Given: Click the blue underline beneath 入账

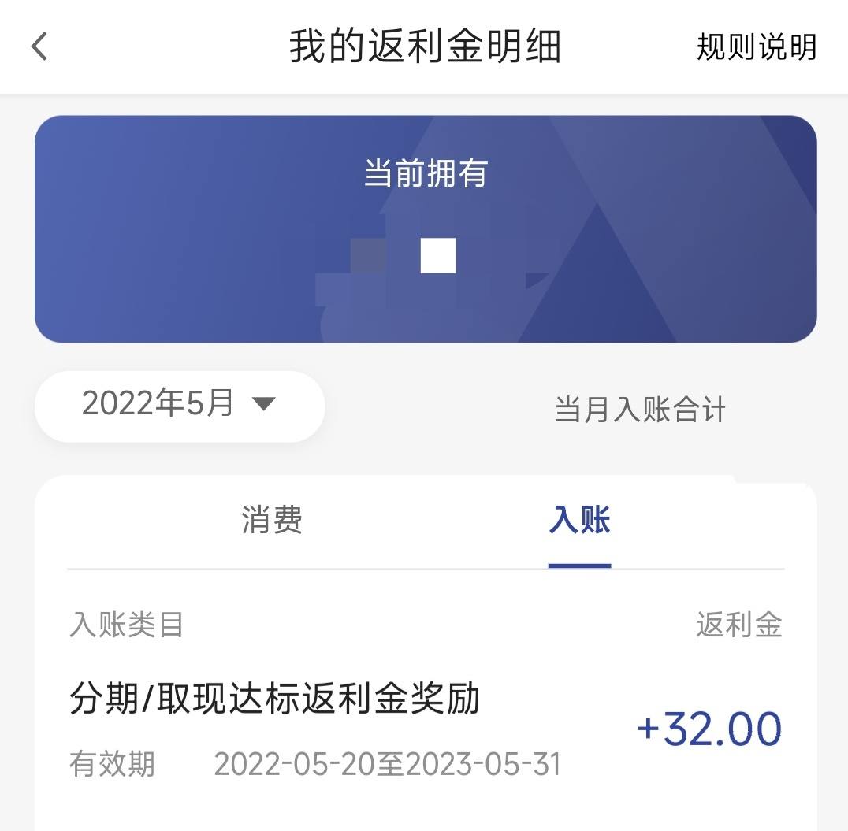Looking at the screenshot, I should (579, 566).
